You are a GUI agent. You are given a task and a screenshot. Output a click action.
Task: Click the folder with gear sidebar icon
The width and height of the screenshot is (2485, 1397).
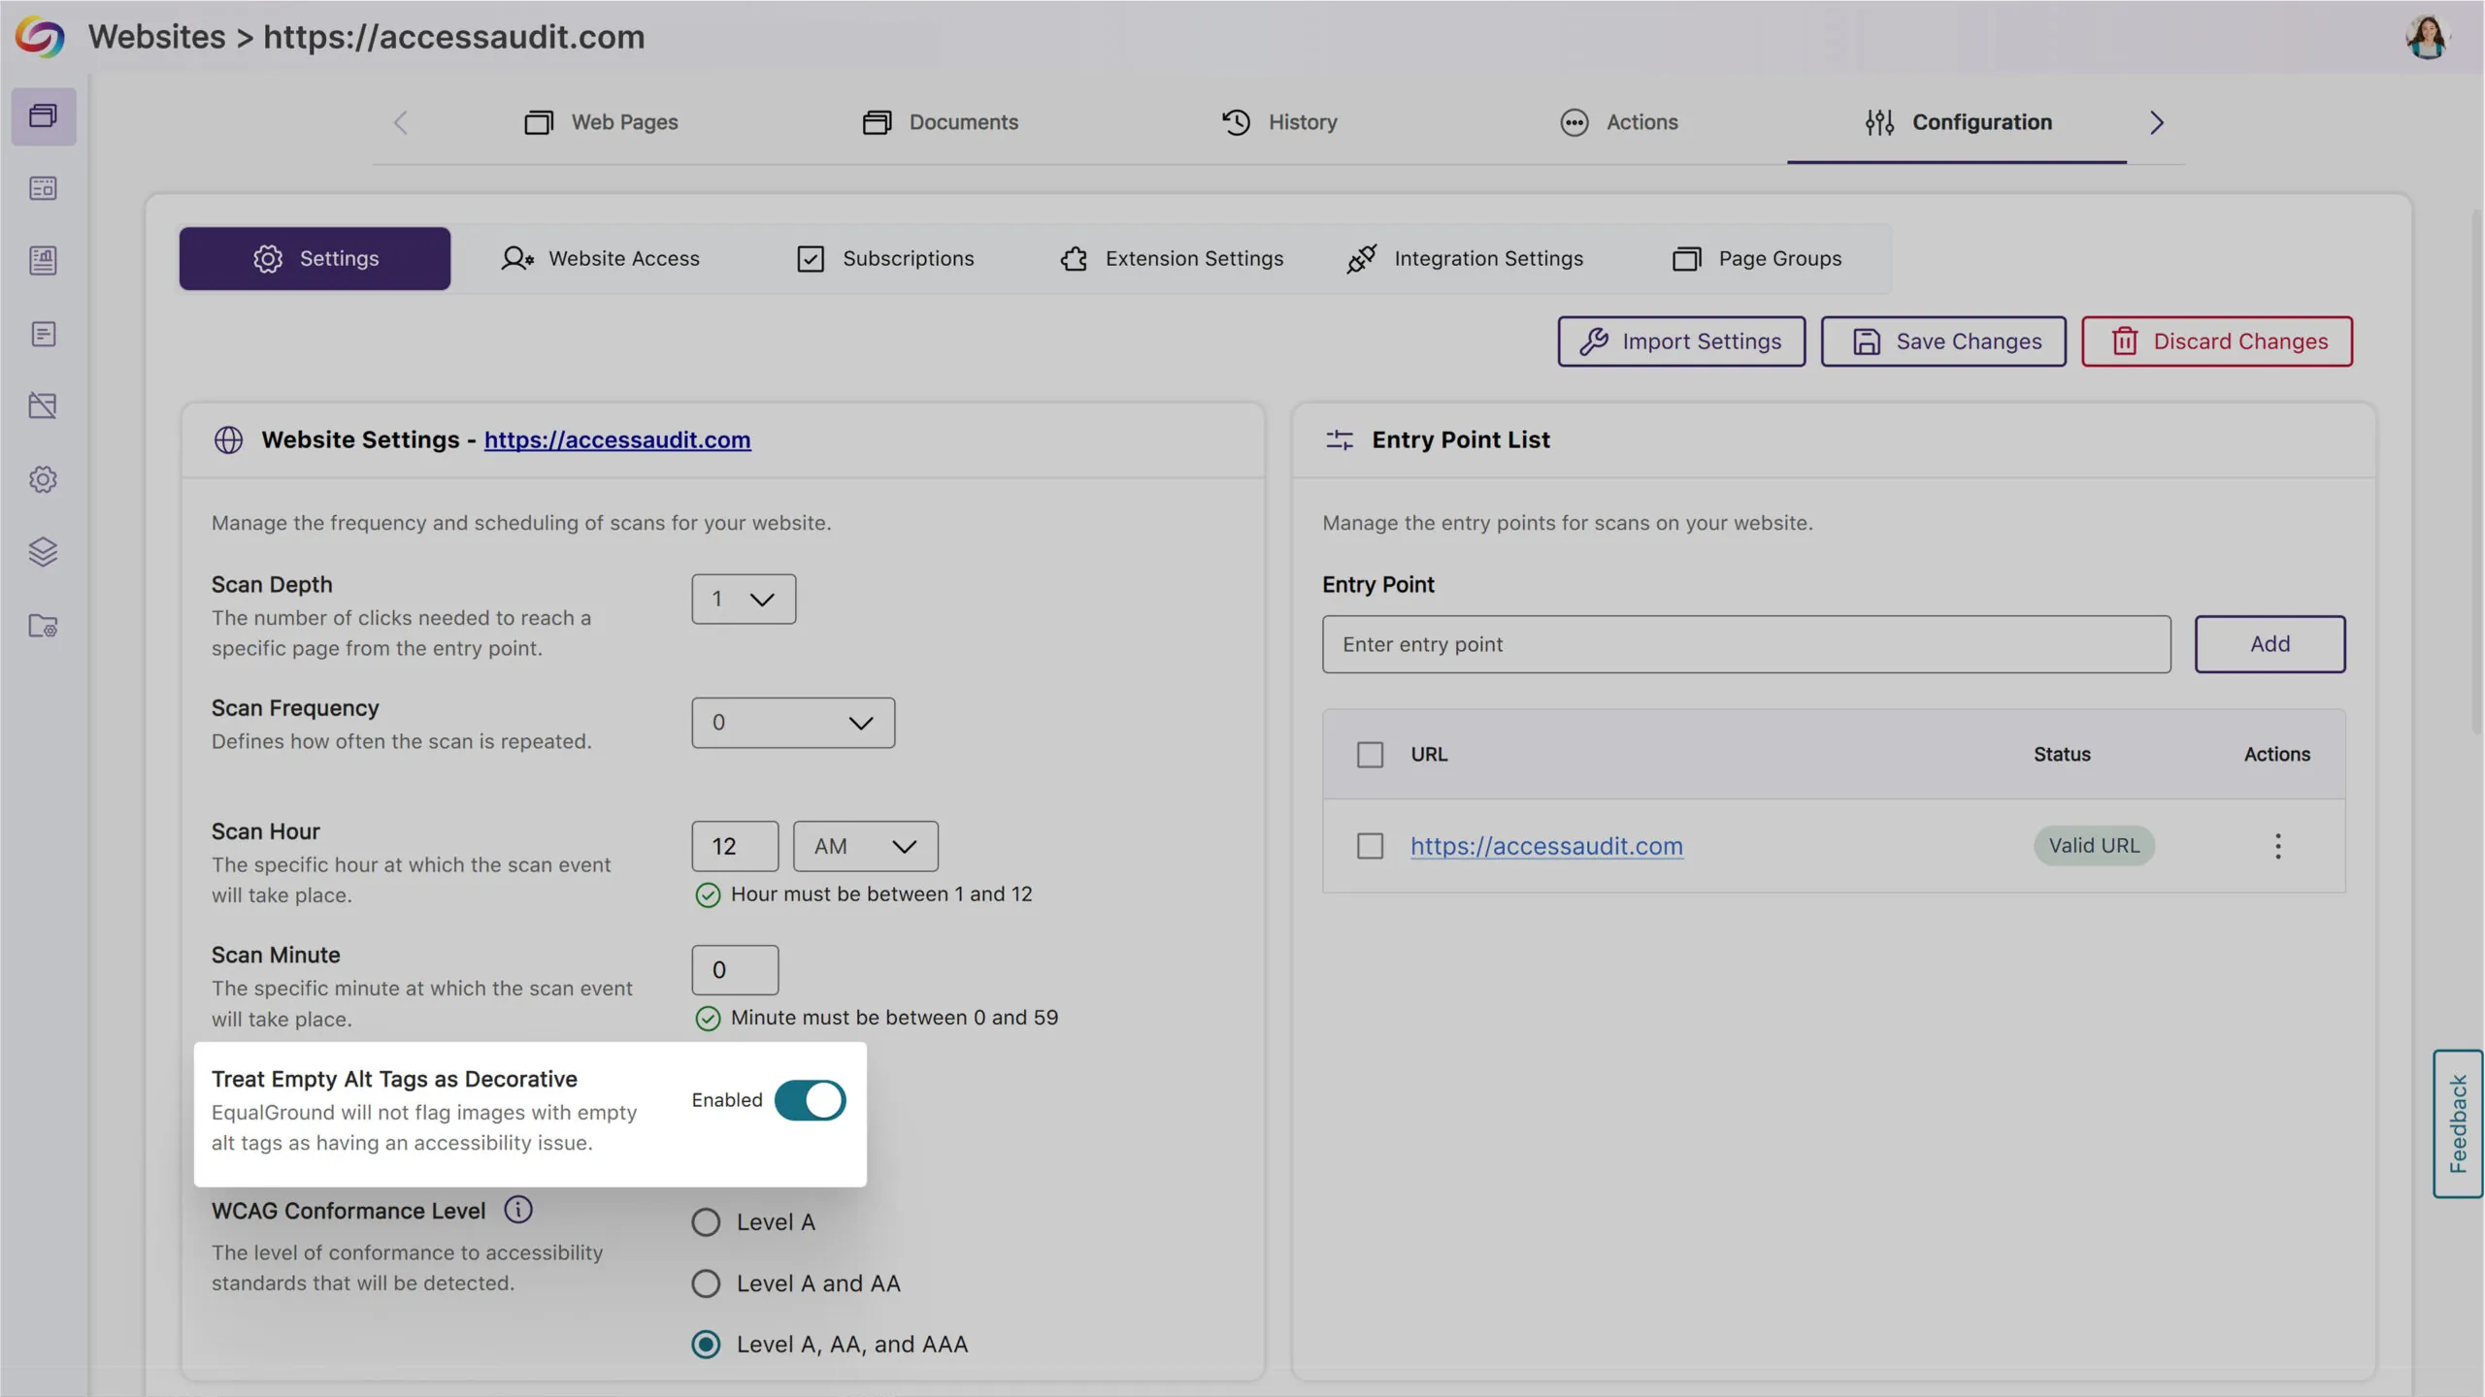tap(43, 626)
